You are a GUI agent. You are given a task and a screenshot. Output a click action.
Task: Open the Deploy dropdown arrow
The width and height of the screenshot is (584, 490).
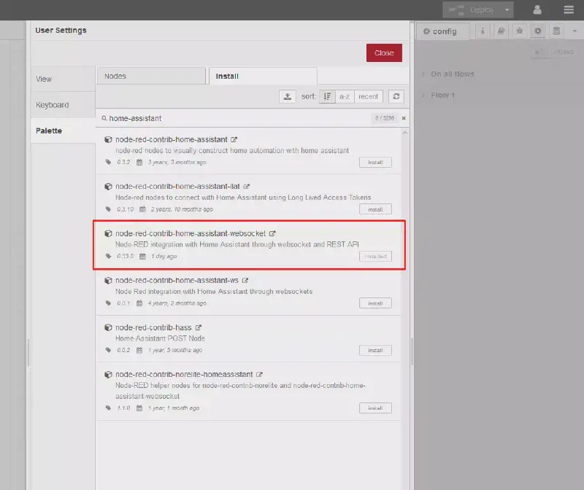[x=507, y=9]
